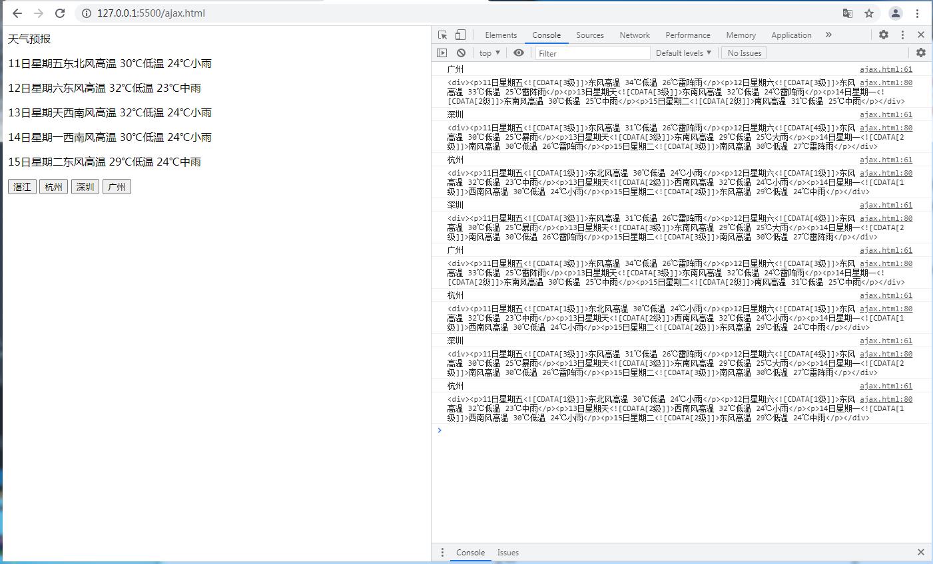This screenshot has height=564, width=933.
Task: Open DevTools customize three-dot menu
Action: (902, 35)
